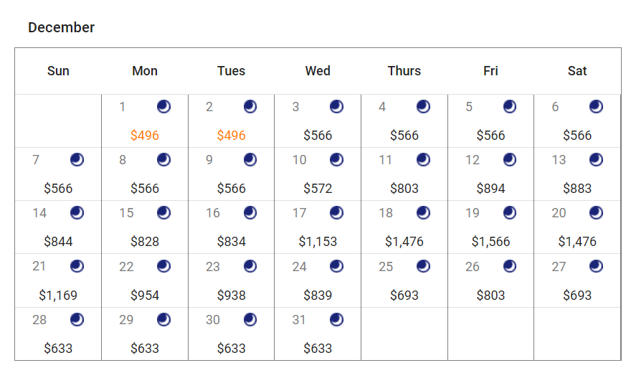Viewport: 631px width, 373px height.
Task: Click the moon icon on December 6
Action: pos(596,107)
